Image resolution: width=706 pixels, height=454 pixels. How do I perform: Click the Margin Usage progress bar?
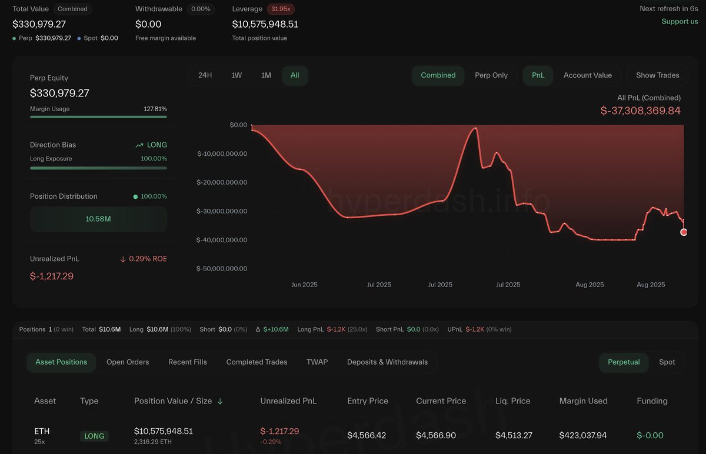tap(98, 116)
